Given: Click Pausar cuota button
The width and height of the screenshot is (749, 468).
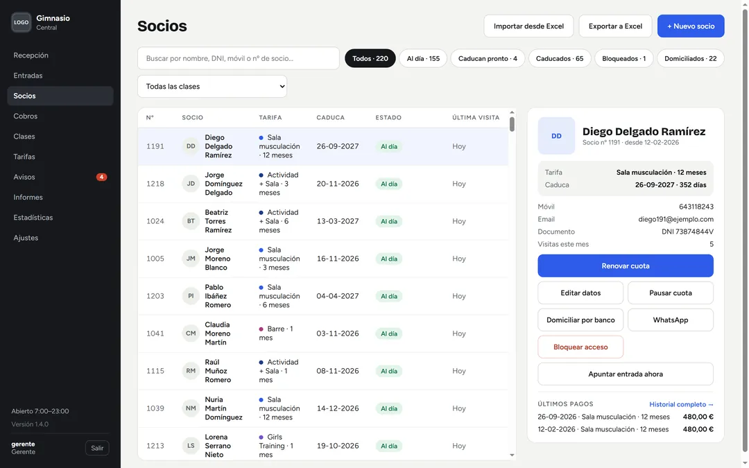Looking at the screenshot, I should pyautogui.click(x=670, y=293).
